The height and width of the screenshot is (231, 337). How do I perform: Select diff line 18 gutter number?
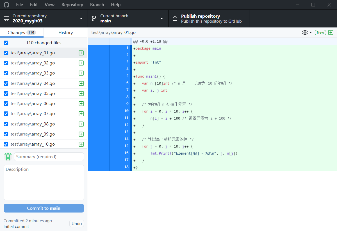tap(127, 167)
